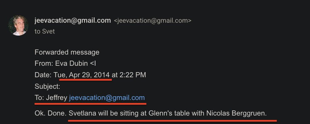The height and width of the screenshot is (124, 310).
Task: Open the blue jeevacation@gmail.com email link
Action: coord(107,98)
